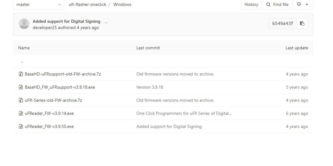This screenshot has width=333, height=166.
Task: Open the download cloud dropdown
Action: (x=303, y=4)
